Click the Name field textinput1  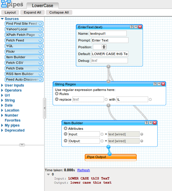108,34
